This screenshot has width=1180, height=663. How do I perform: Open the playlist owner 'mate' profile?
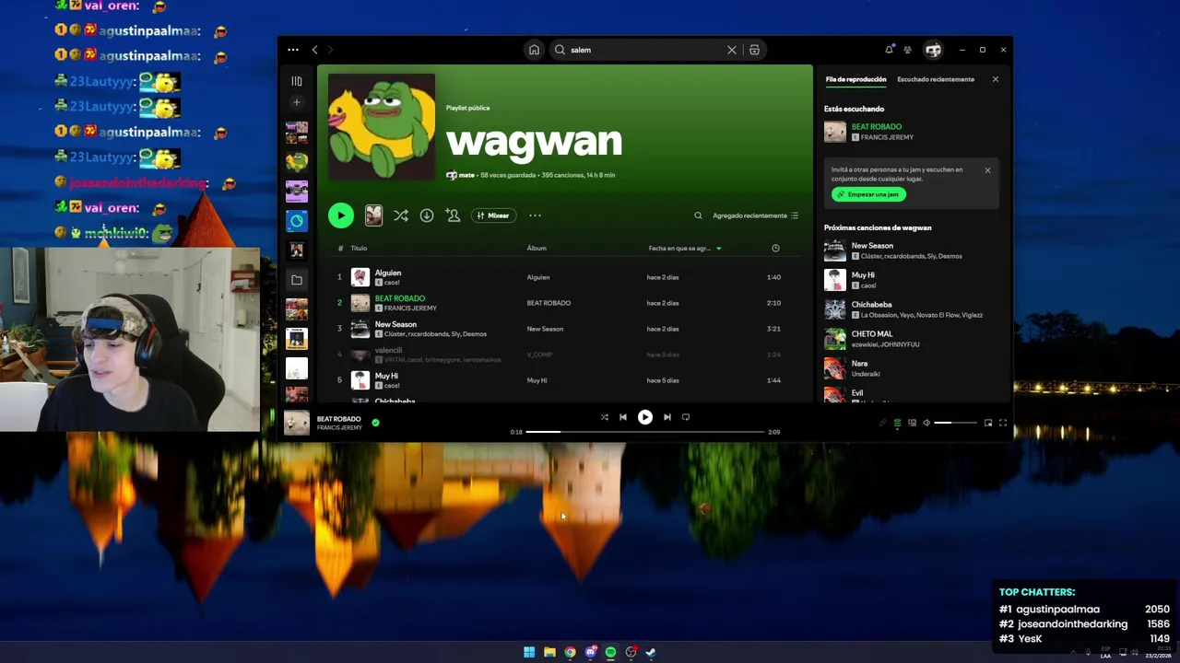[466, 175]
